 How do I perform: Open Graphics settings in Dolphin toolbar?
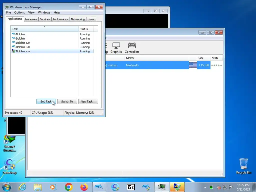tap(116, 48)
